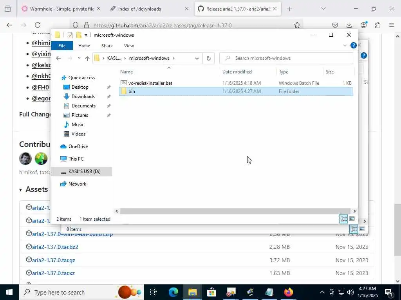Click in Search microsoft-windows box
Screen dimensions: 401x300
click(286, 58)
